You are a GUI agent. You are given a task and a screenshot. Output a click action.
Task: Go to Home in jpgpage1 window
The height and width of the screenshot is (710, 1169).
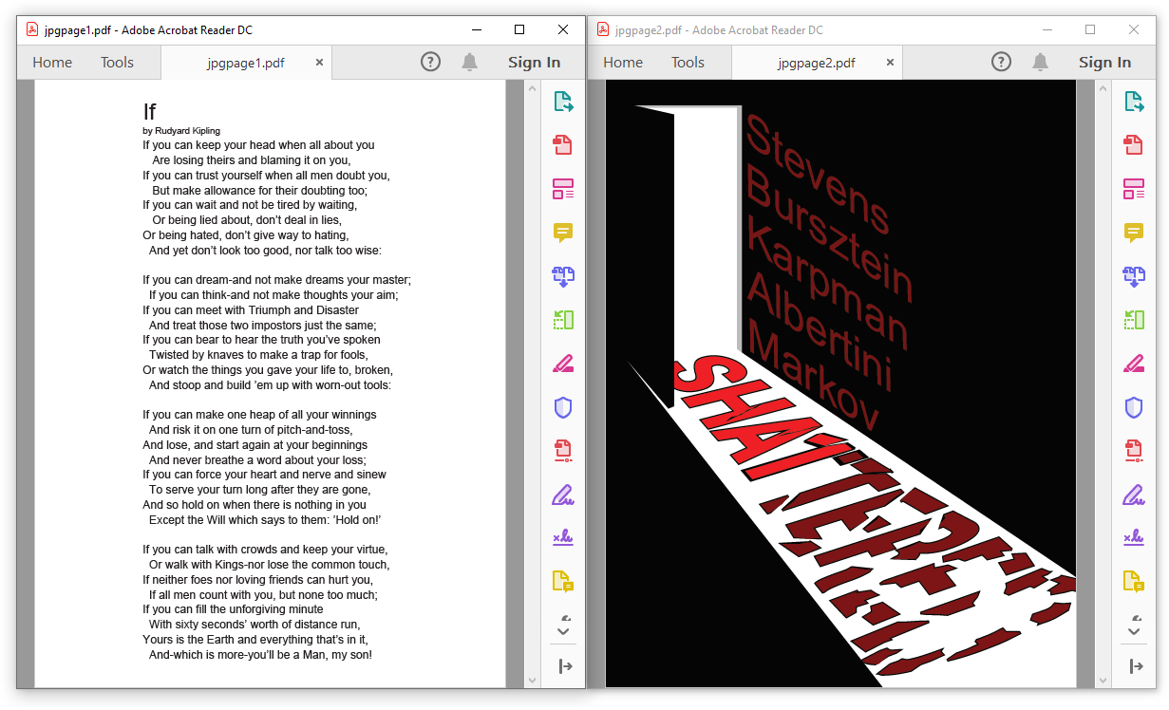52,63
